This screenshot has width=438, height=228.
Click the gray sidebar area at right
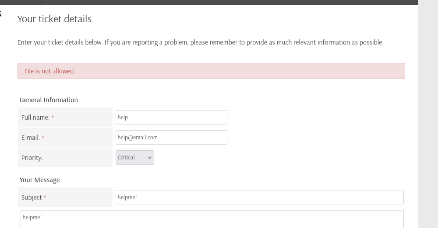click(428, 114)
